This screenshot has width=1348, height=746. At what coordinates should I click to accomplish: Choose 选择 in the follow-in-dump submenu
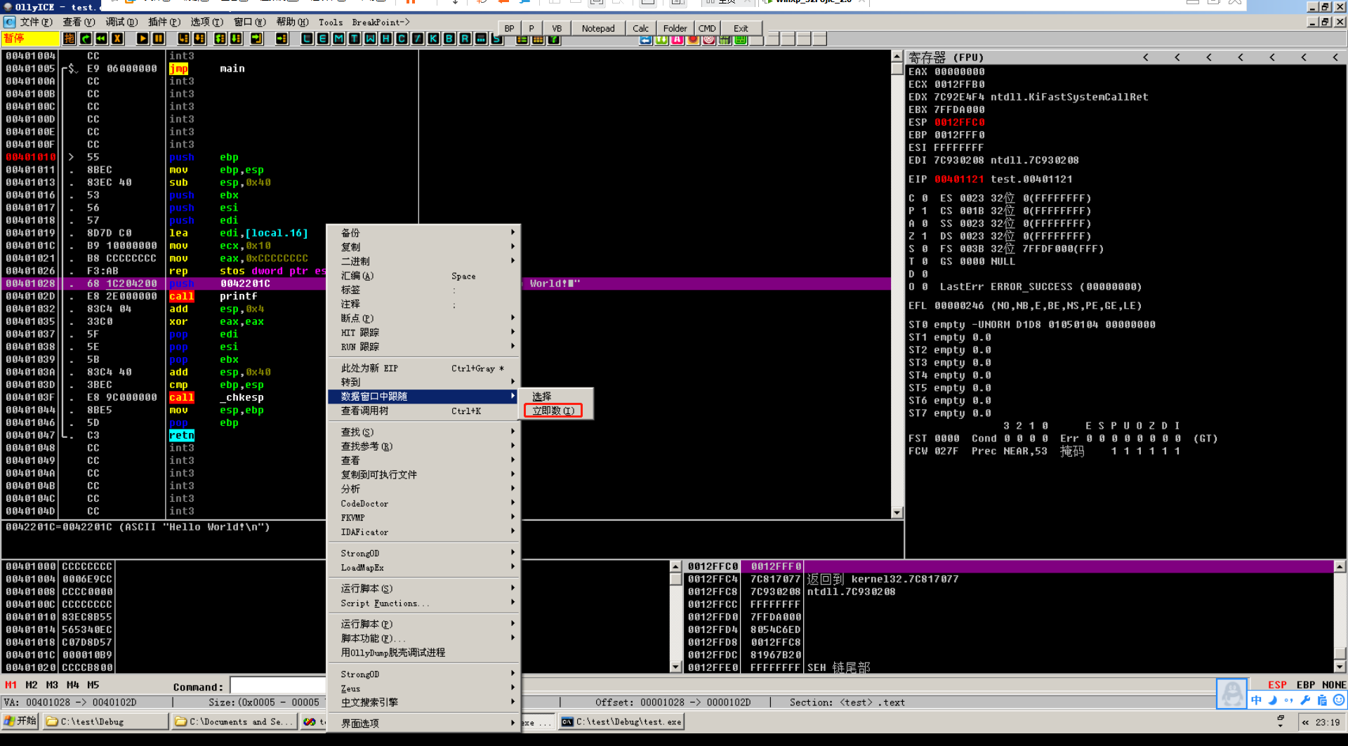pos(542,397)
